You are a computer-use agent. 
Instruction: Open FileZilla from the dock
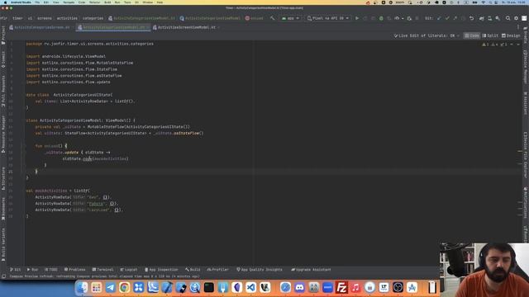[341, 287]
